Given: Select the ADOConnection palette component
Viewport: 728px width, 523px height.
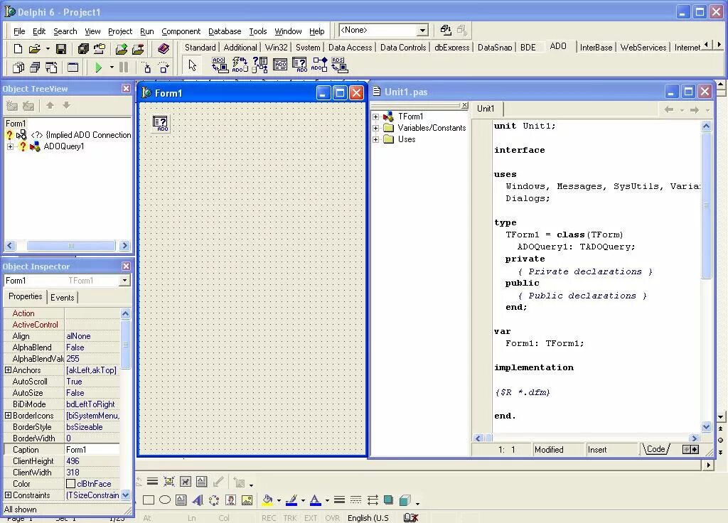Looking at the screenshot, I should tap(220, 65).
